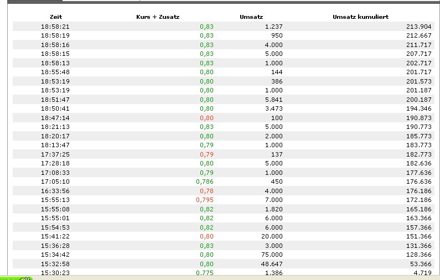The width and height of the screenshot is (440, 280).
Task: Select the cumulated value 185.773
Action: (418, 136)
